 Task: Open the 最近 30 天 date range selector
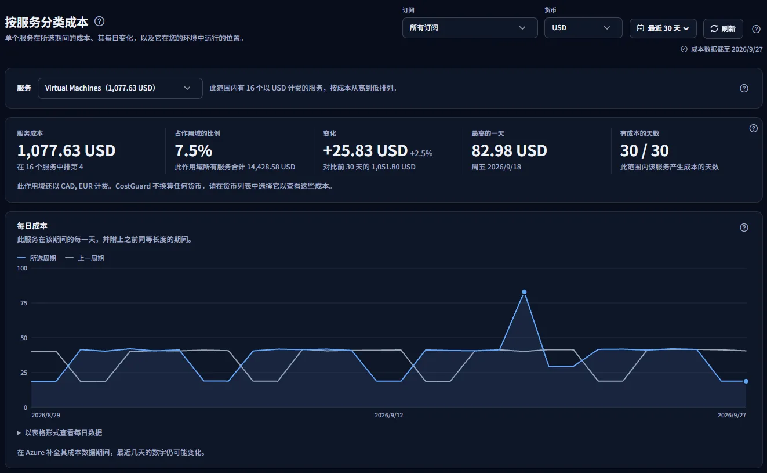pos(663,28)
